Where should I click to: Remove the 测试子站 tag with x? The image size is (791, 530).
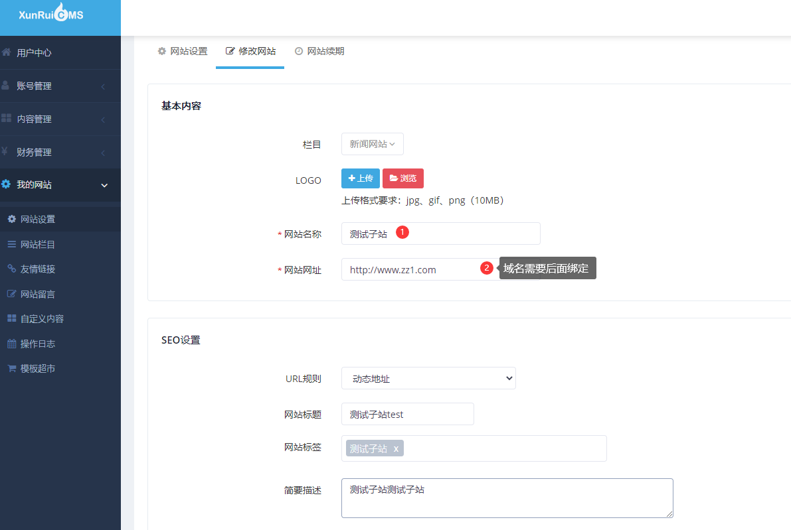click(x=396, y=449)
